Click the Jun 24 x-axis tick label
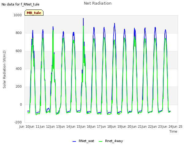This screenshot has width=196, height=147. tap(168, 126)
